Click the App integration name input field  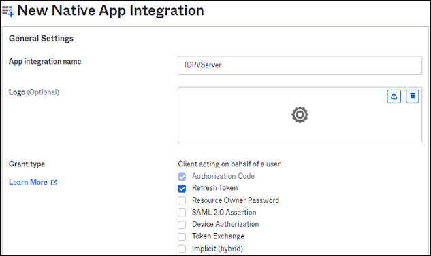click(x=300, y=65)
